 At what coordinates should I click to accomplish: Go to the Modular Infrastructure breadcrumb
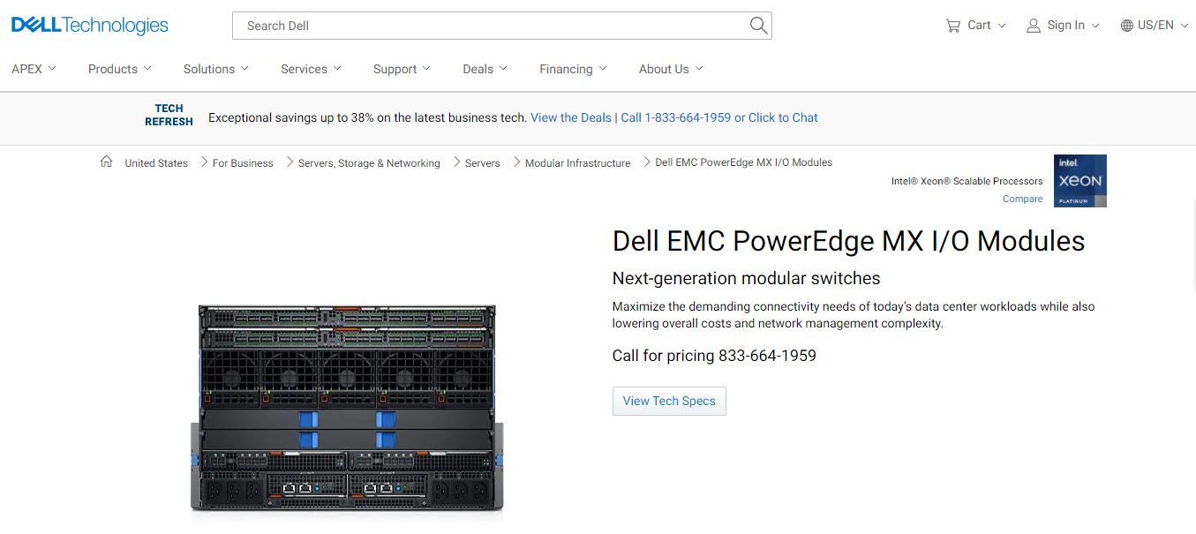[x=577, y=163]
